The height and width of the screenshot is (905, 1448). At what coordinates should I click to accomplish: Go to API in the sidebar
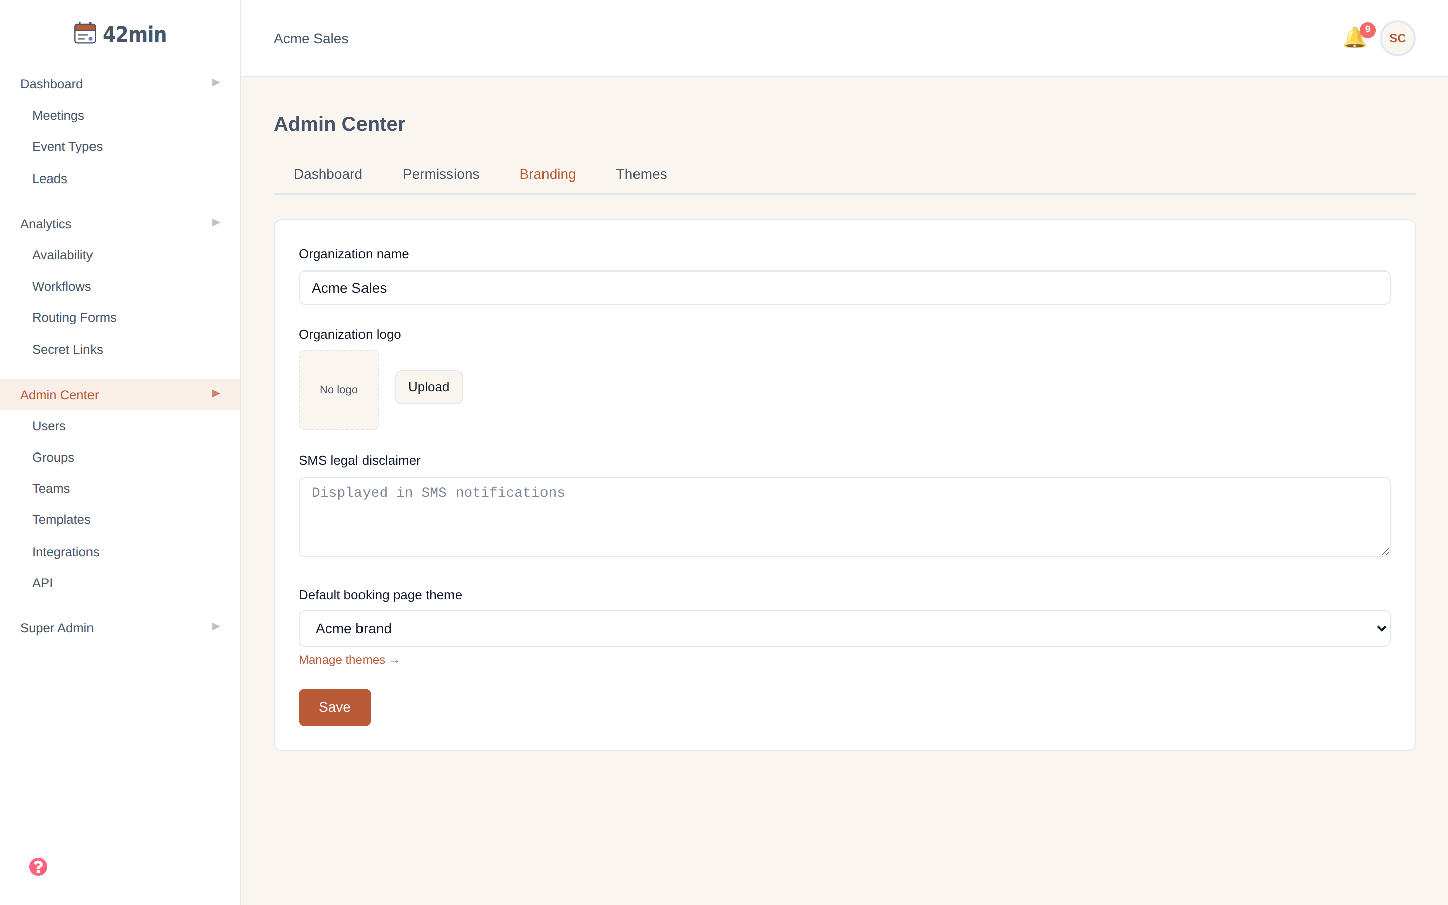click(x=42, y=583)
